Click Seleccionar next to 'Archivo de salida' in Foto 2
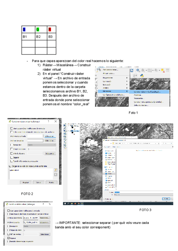This screenshot has height=251, width=178. point(50,141)
